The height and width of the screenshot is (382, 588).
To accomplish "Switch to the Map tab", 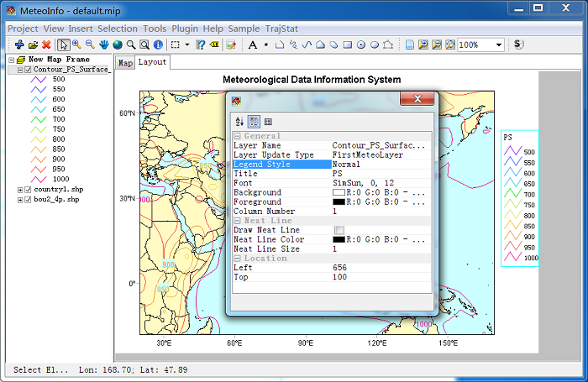I will [125, 63].
